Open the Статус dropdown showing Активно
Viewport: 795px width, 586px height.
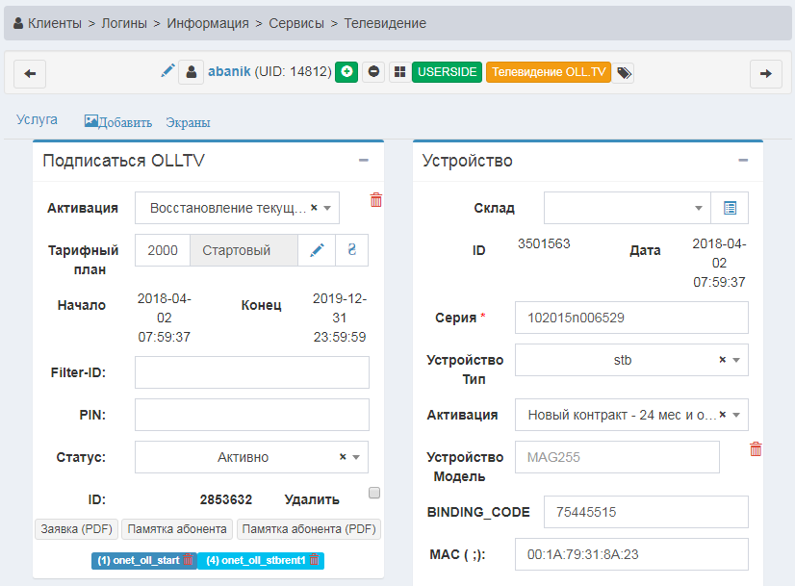(x=251, y=457)
